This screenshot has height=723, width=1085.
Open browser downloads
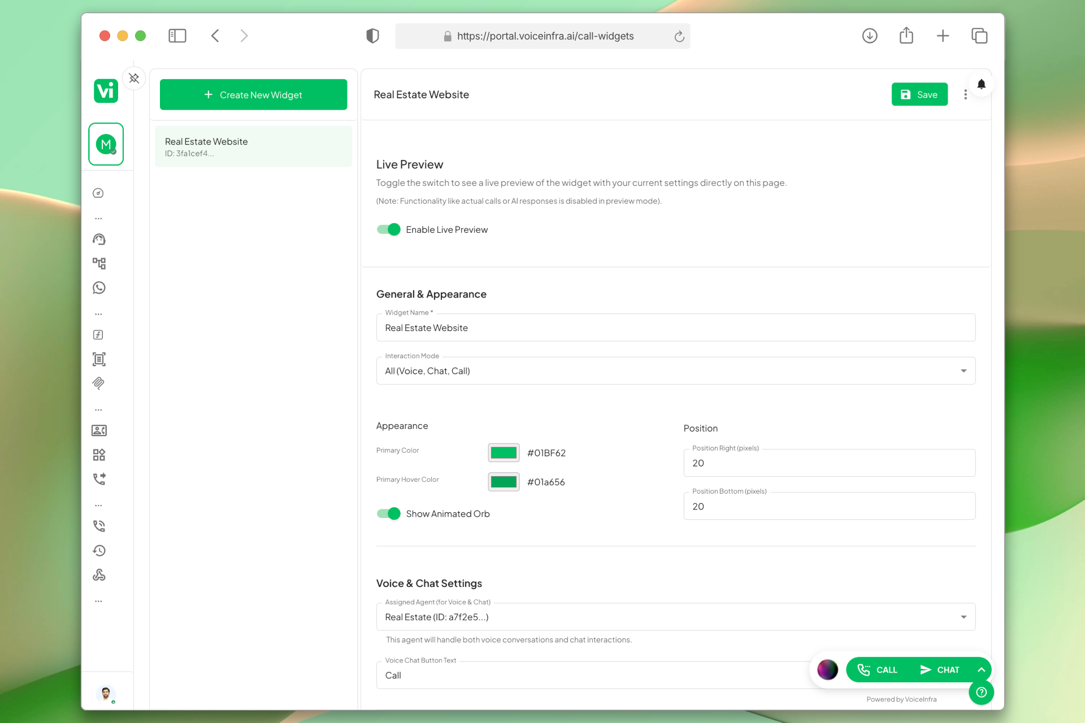pyautogui.click(x=870, y=36)
